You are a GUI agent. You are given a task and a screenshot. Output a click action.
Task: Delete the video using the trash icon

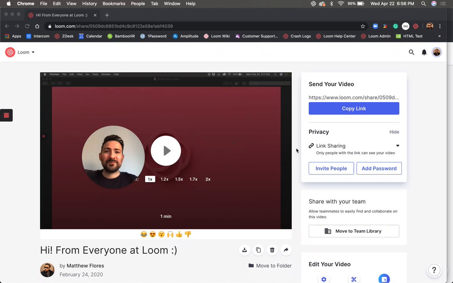272,250
